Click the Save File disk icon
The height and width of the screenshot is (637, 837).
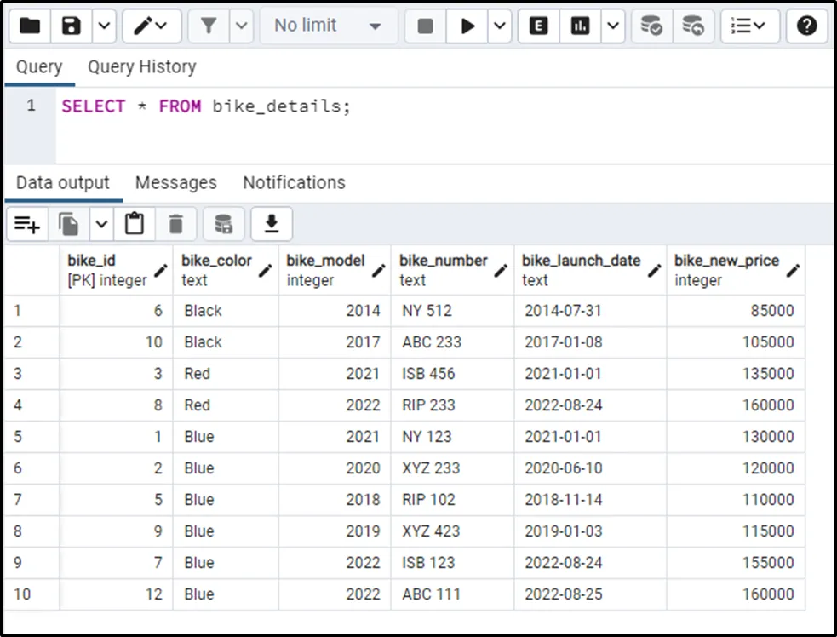point(72,26)
